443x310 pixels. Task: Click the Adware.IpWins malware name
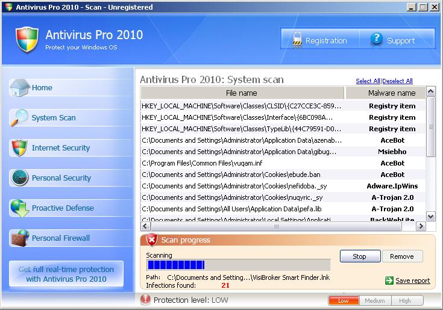[x=392, y=186]
